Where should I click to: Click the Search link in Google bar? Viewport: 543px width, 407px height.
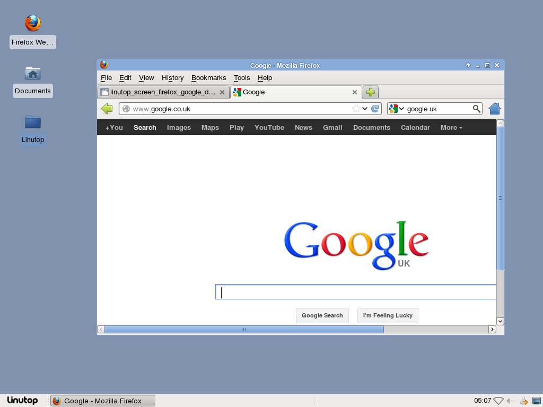click(145, 128)
